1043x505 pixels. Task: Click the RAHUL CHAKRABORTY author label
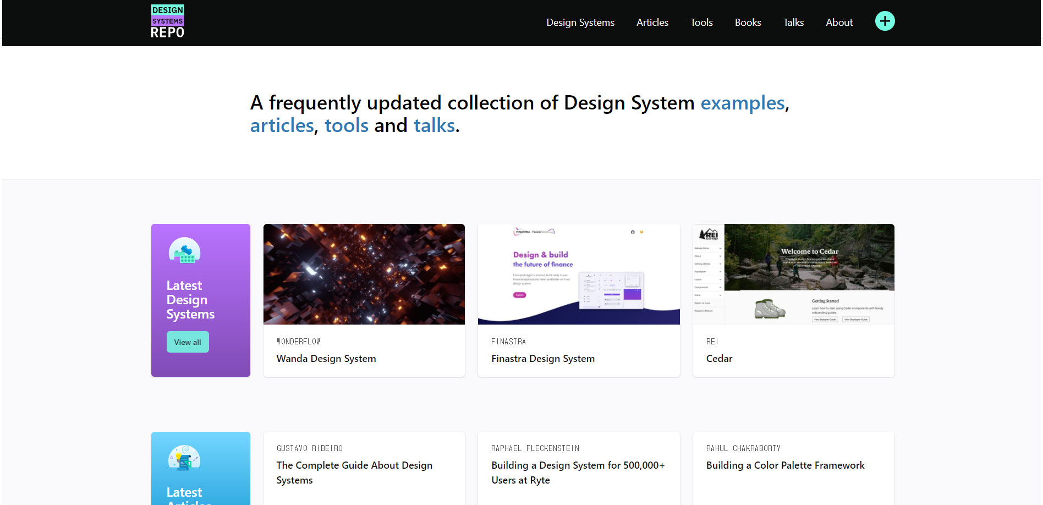tap(743, 448)
